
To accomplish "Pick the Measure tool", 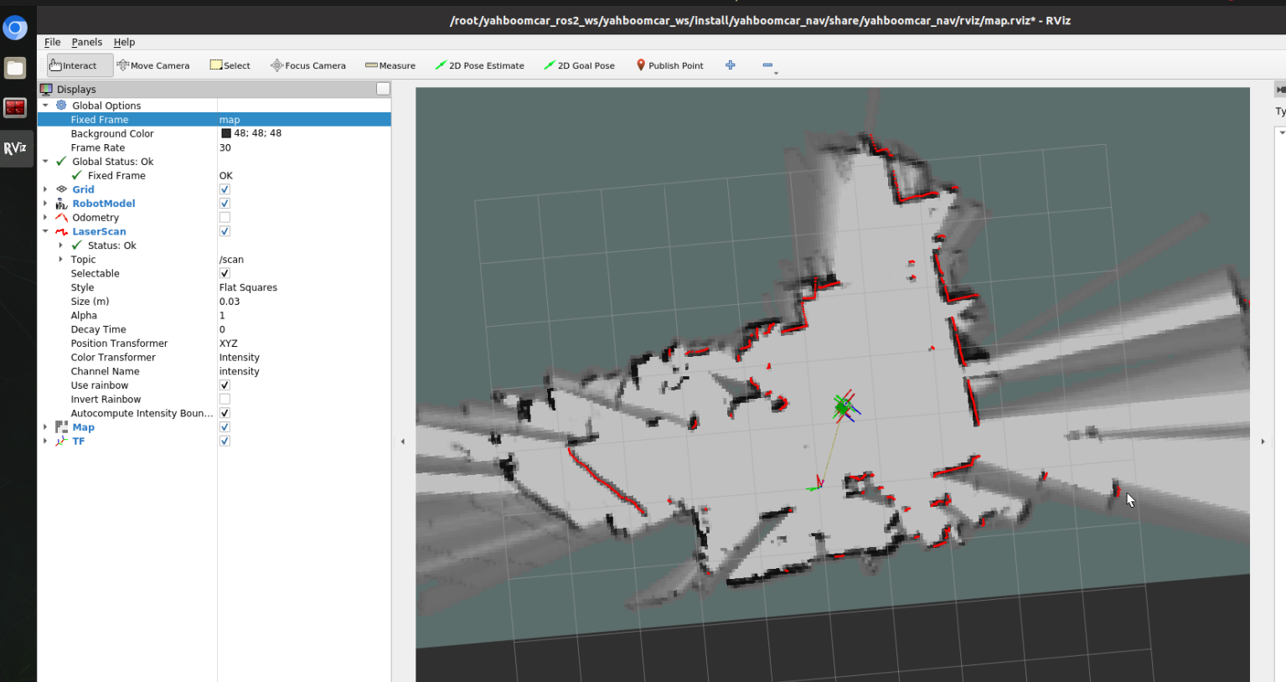I will (390, 65).
